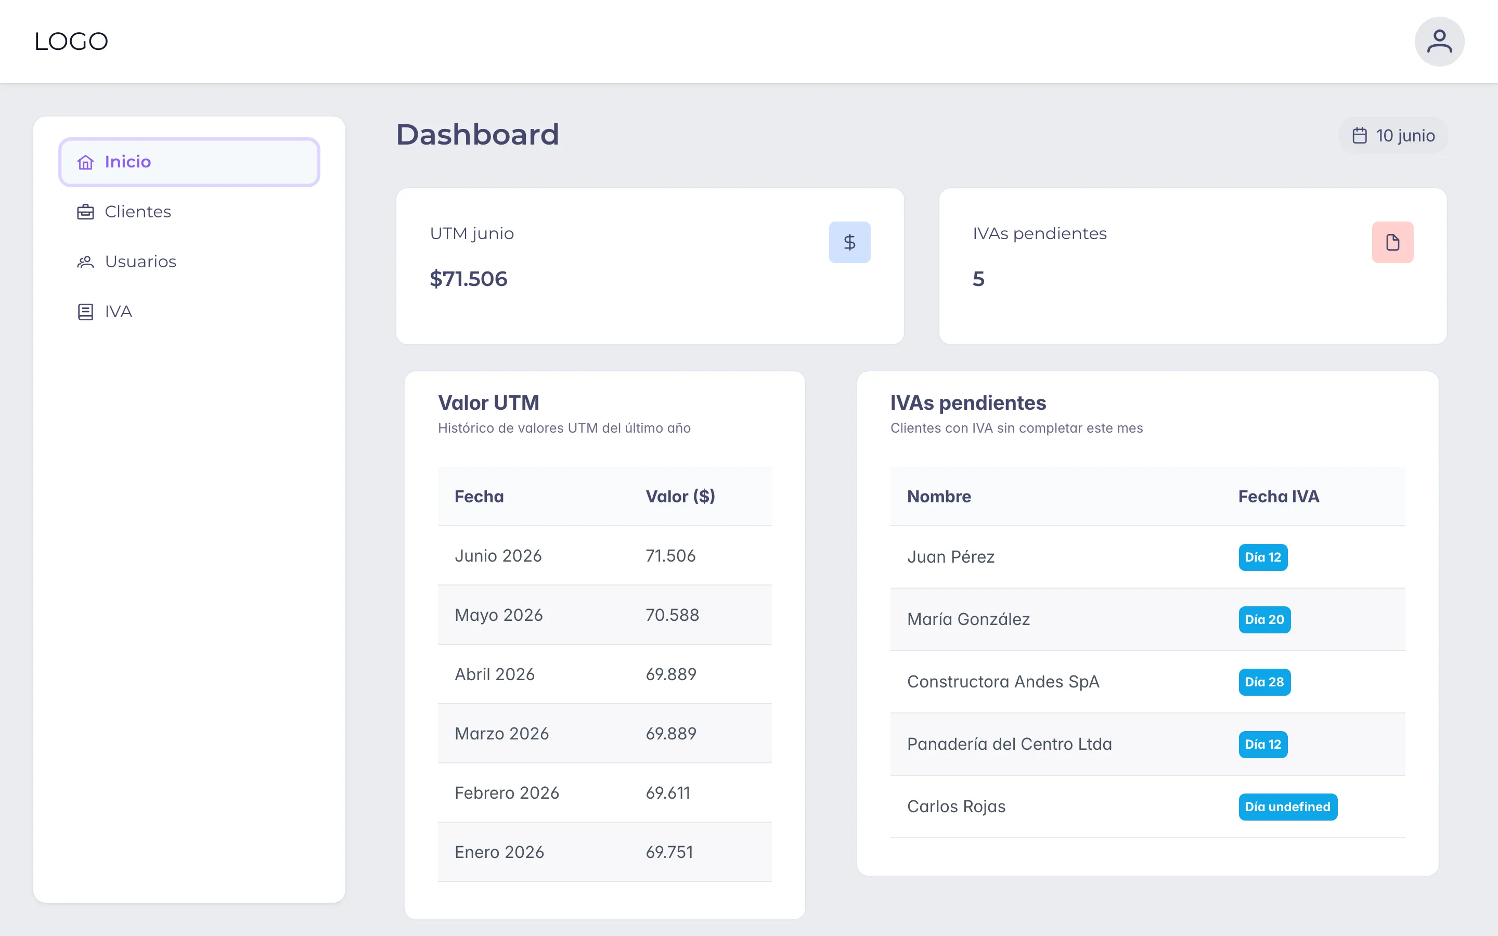Click the red file icon in IVAs card

pos(1392,242)
